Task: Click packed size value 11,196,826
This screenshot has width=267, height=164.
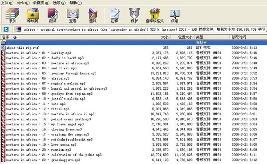Action: (x=183, y=155)
